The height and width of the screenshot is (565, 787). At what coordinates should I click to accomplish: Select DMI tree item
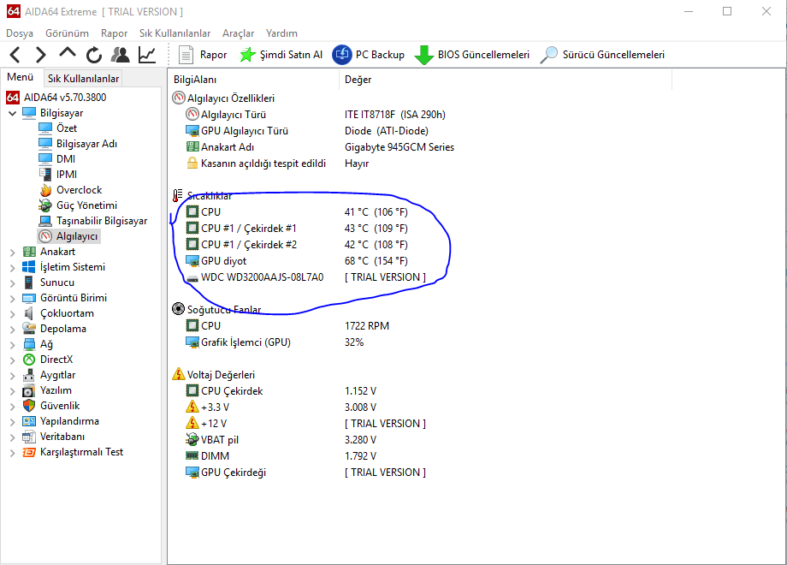click(x=66, y=159)
